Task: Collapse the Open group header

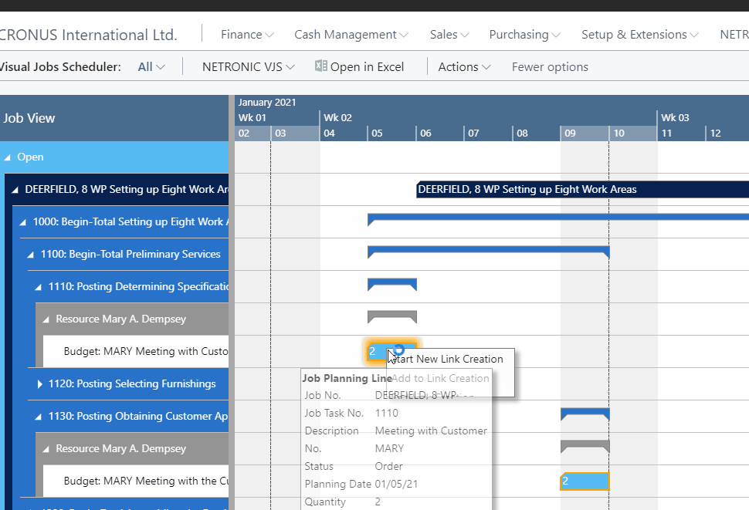Action: (9, 157)
